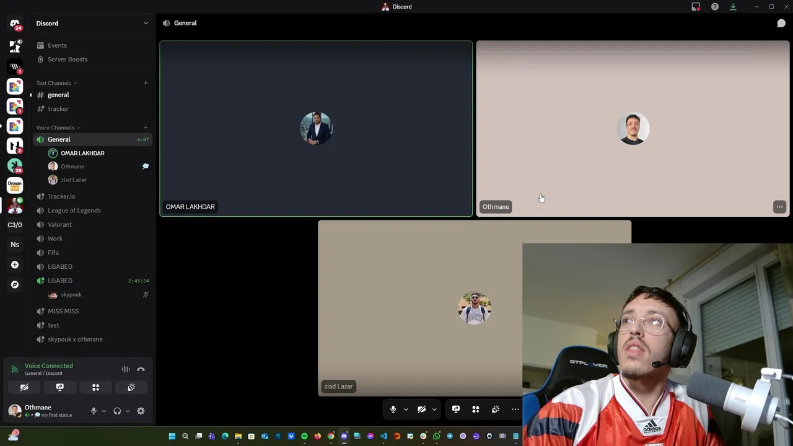Turn on the camera in the call control bar
The image size is (793, 446).
421,409
